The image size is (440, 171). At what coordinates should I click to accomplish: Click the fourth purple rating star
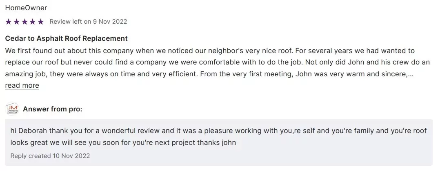(x=32, y=22)
